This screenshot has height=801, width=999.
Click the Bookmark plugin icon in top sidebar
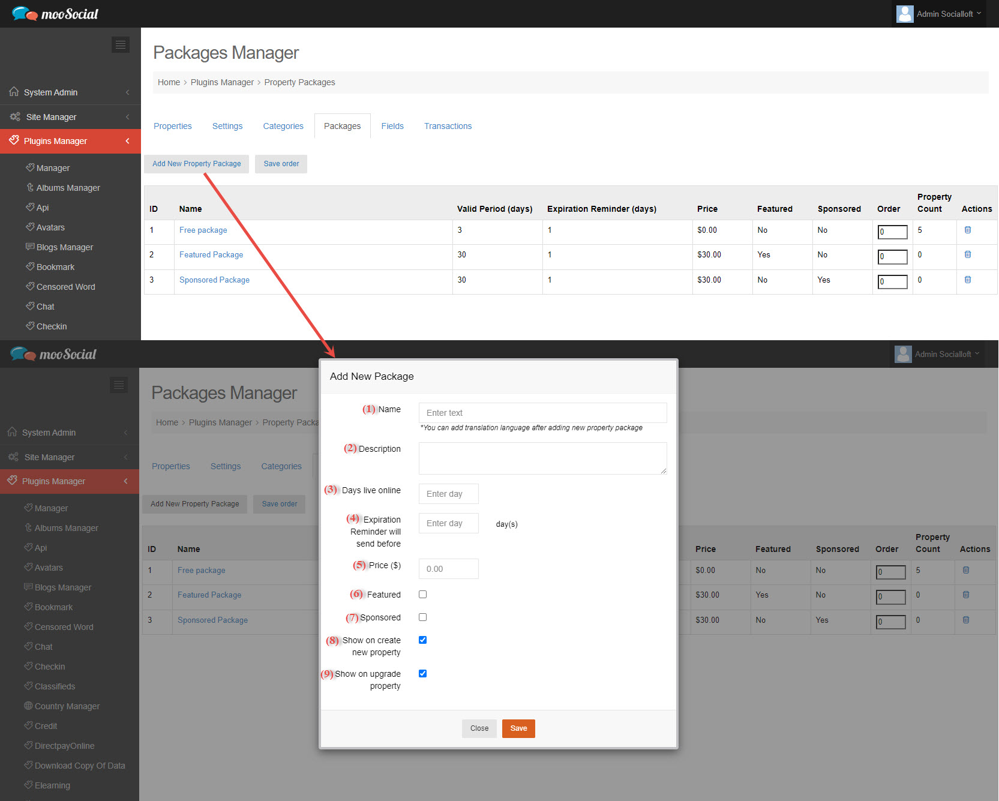30,266
